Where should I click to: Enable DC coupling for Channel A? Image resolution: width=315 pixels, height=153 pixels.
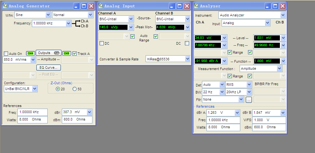click(101, 43)
